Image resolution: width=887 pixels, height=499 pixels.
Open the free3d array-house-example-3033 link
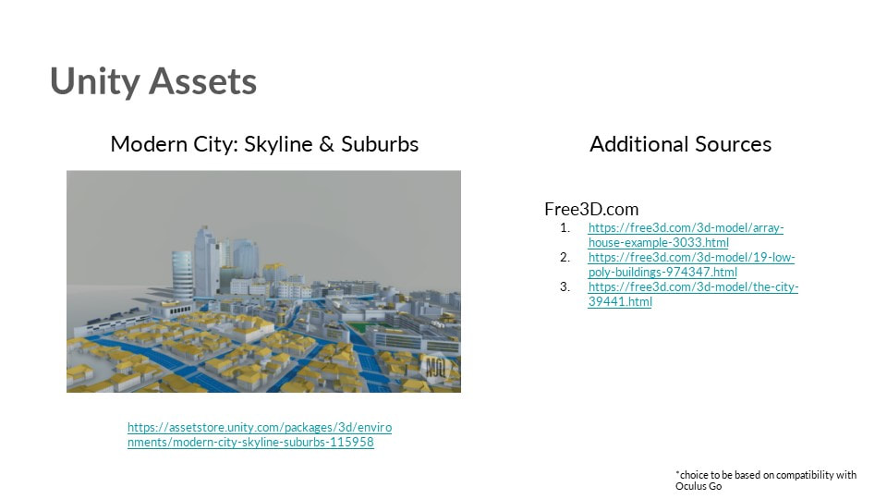click(x=686, y=235)
